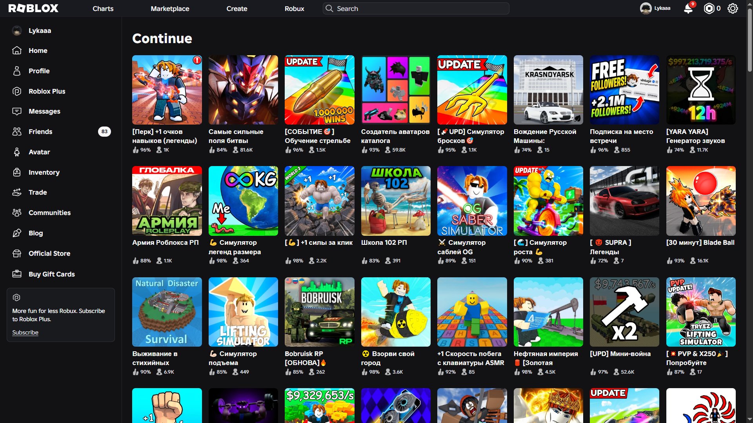
Task: Click the Avatar icon in the sidebar
Action: pyautogui.click(x=17, y=152)
